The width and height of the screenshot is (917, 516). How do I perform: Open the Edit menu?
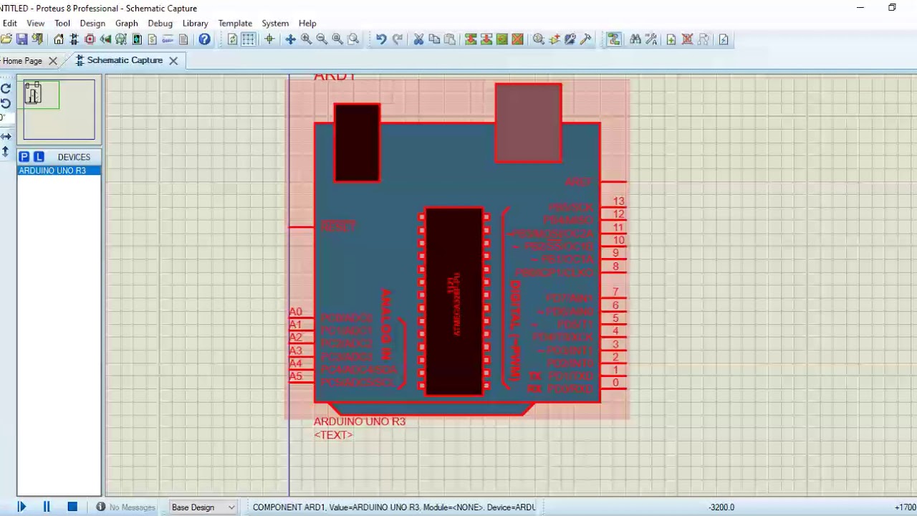[9, 23]
